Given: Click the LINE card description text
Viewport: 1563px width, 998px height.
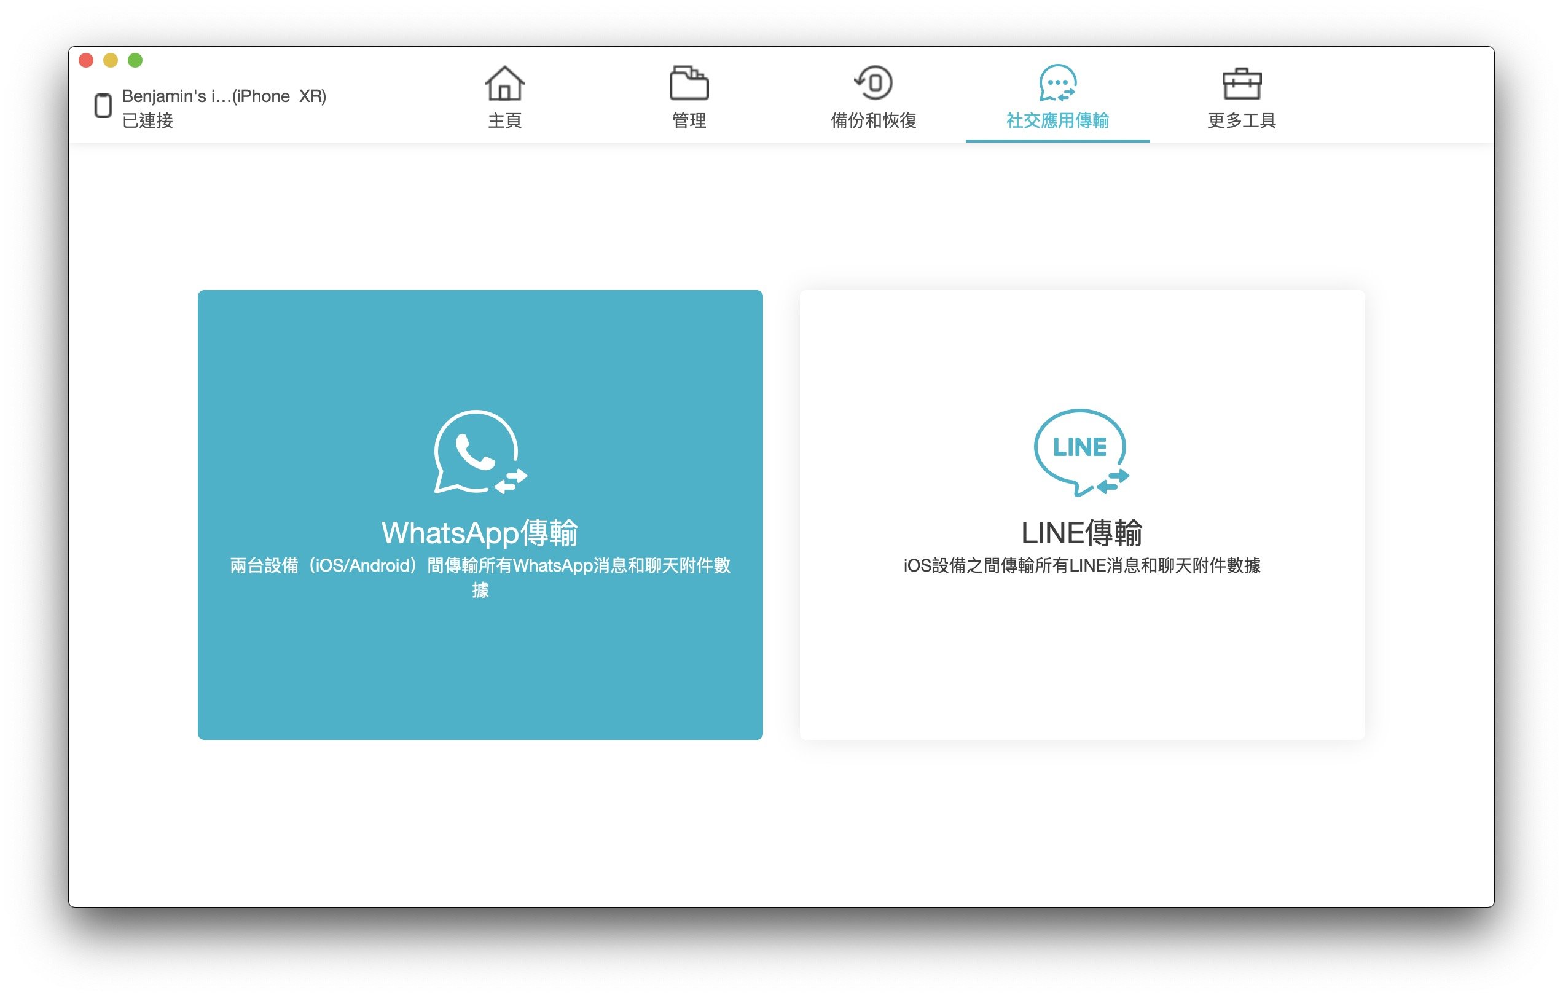Looking at the screenshot, I should click(x=1081, y=565).
